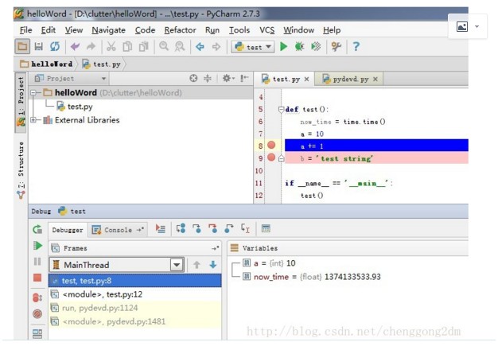Start debugging with the bug icon
The image size is (498, 346).
(x=299, y=47)
